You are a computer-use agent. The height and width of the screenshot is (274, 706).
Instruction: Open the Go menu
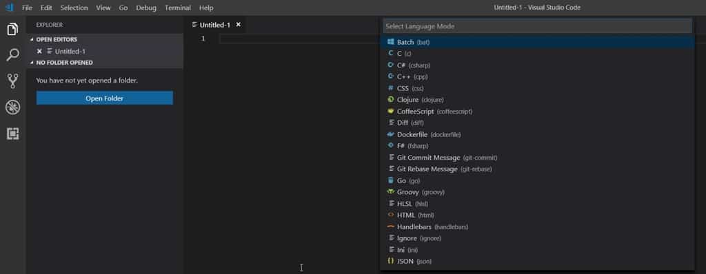coord(123,8)
